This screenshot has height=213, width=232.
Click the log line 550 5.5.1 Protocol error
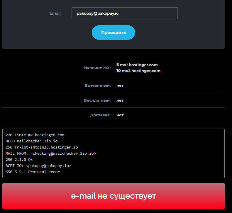[x=33, y=172]
